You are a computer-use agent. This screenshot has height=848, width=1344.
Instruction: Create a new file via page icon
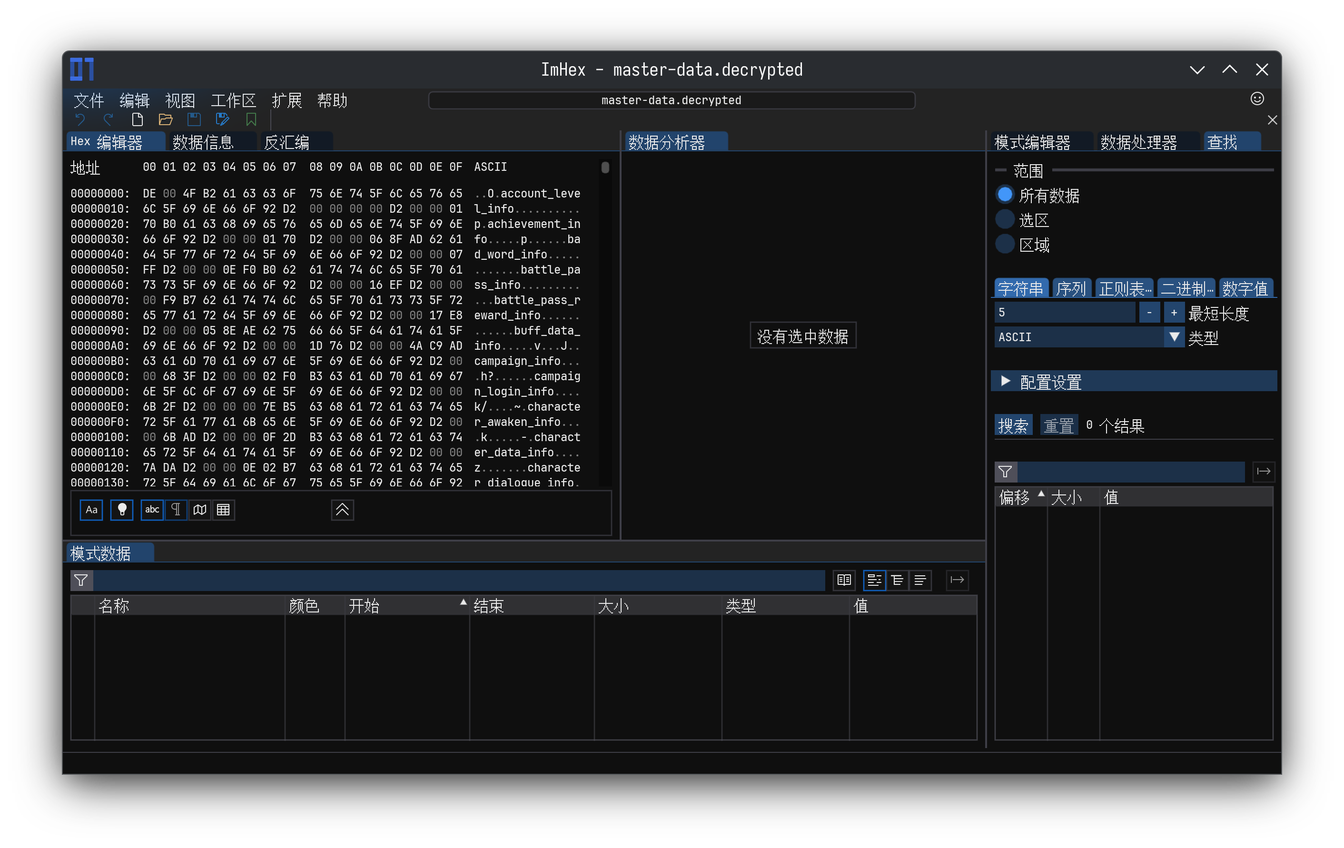(137, 119)
